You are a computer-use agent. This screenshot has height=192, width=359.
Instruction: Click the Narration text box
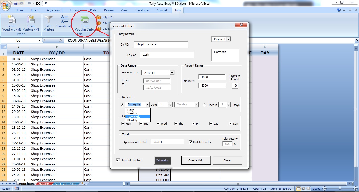(225, 55)
